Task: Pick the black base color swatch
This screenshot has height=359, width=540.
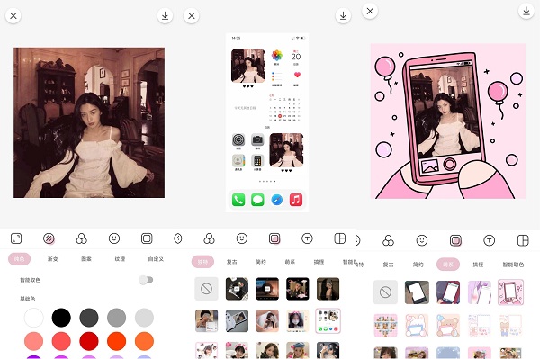Action: pyautogui.click(x=61, y=318)
